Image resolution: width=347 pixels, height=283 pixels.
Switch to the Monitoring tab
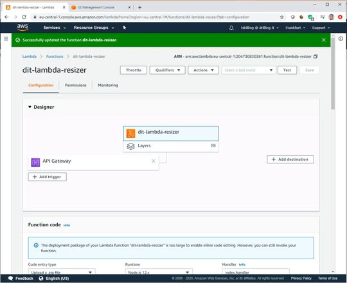(108, 86)
